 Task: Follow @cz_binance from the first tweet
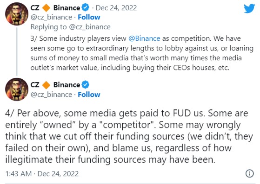point(89,17)
